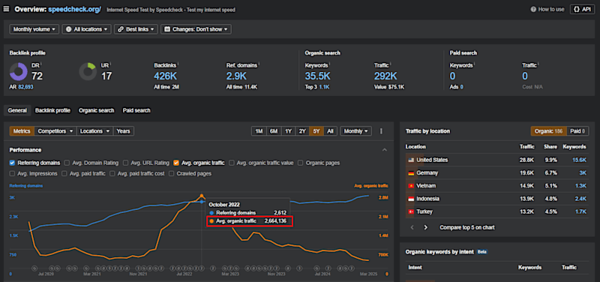This screenshot has width=600, height=282.
Task: Click Compare top 5 on chart
Action: pos(466,227)
